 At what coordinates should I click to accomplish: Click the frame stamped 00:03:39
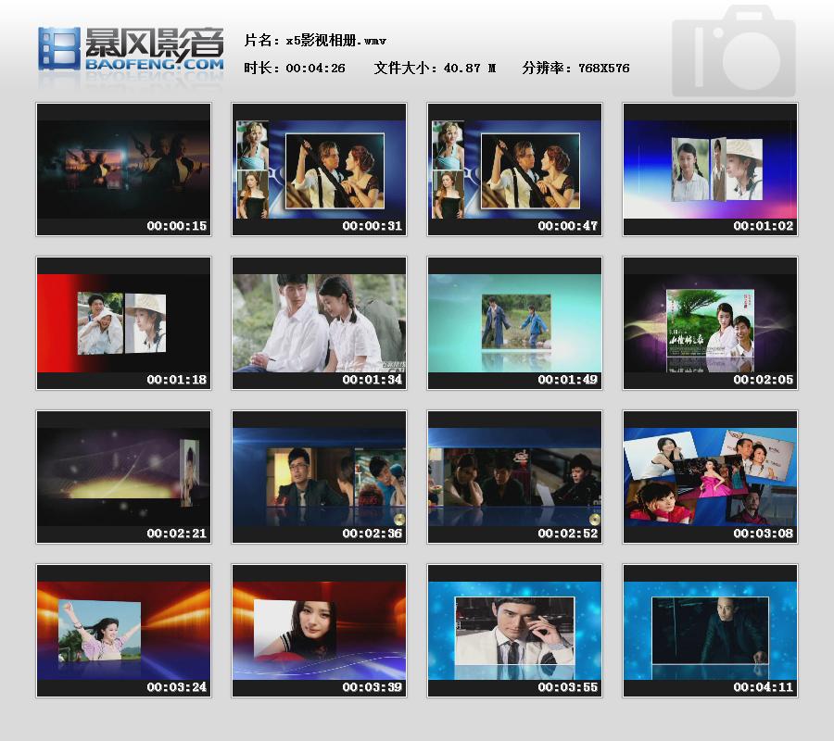[319, 630]
